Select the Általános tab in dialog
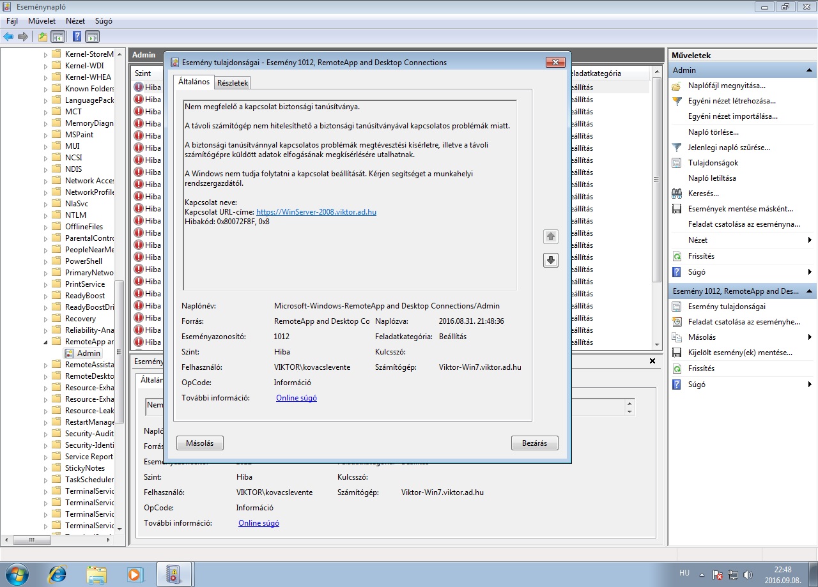The height and width of the screenshot is (587, 818). click(x=194, y=82)
